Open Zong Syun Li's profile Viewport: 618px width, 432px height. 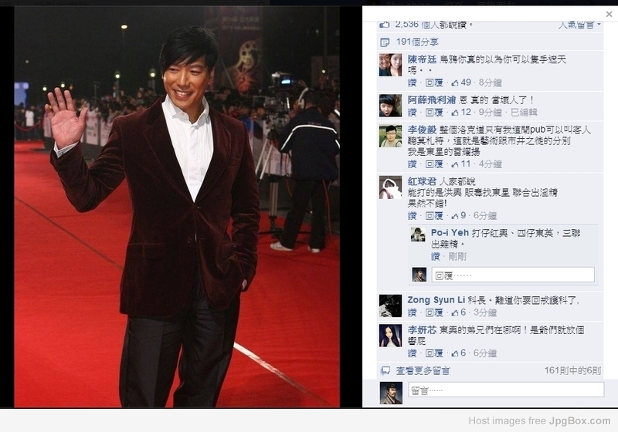pyautogui.click(x=436, y=300)
